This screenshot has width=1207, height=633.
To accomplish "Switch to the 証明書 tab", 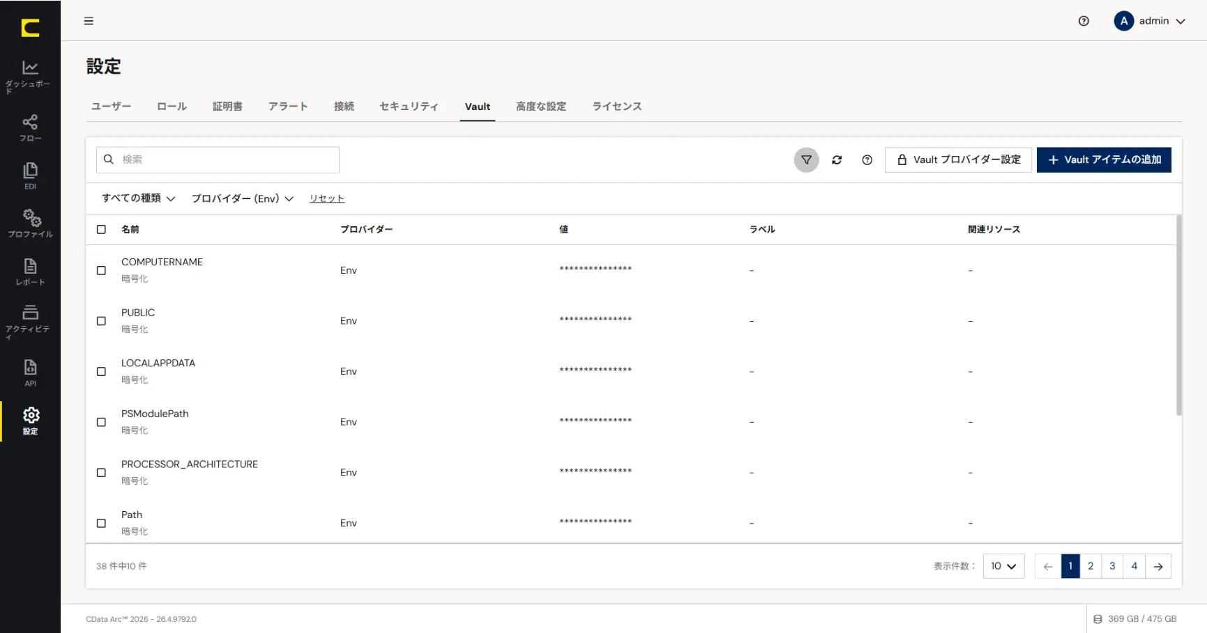I will (x=227, y=107).
